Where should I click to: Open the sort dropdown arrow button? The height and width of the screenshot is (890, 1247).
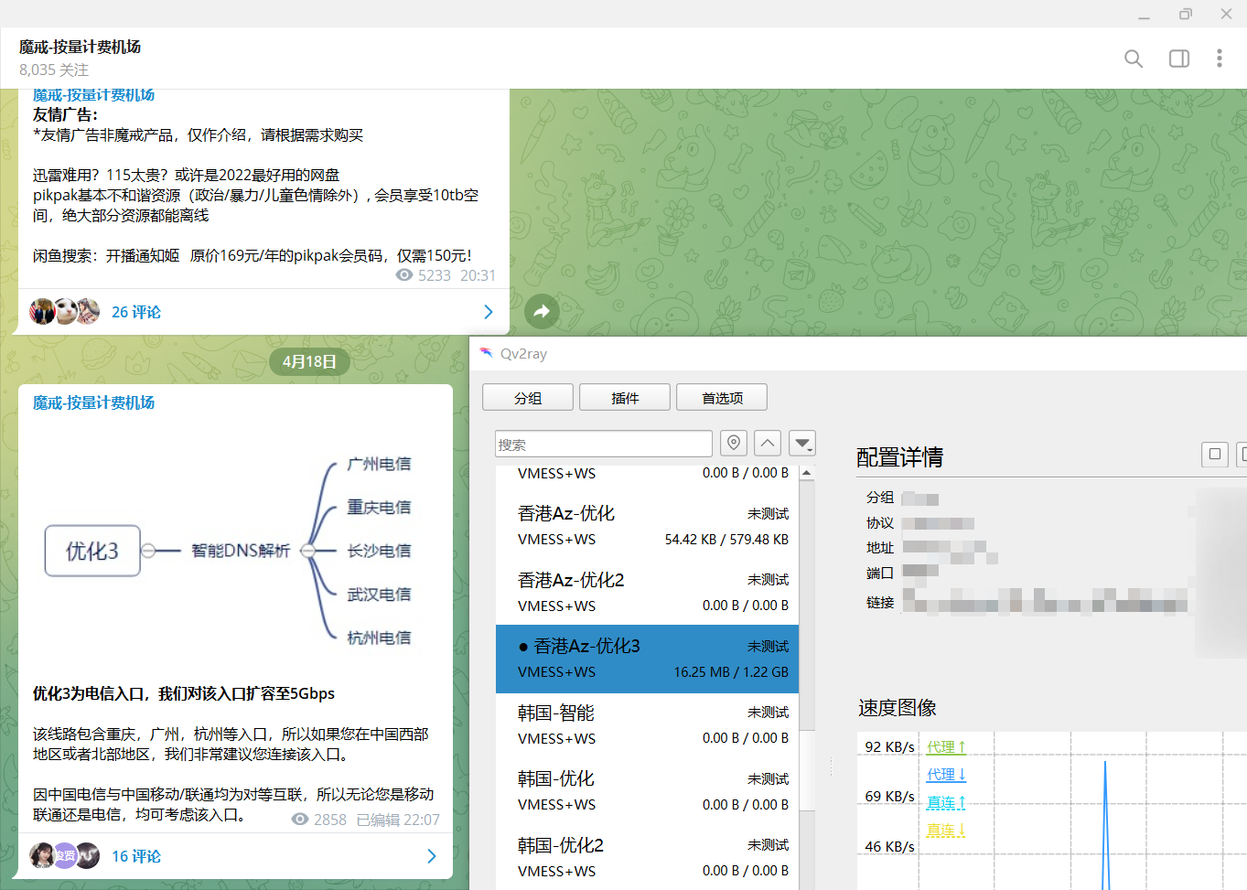click(x=802, y=444)
